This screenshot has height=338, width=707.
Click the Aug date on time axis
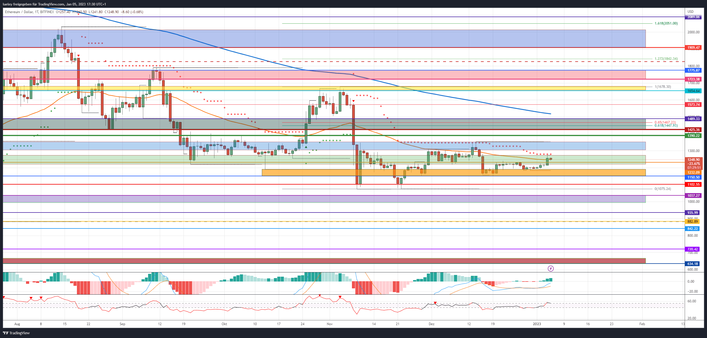tap(17, 324)
